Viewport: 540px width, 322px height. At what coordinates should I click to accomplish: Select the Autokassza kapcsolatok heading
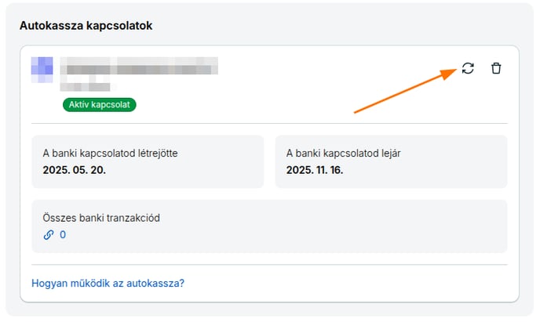[86, 26]
